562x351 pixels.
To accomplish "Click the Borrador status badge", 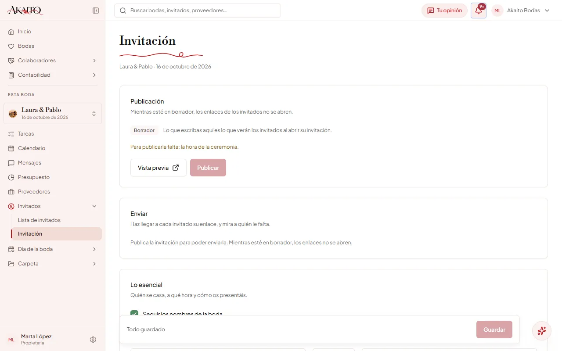I will pyautogui.click(x=144, y=130).
